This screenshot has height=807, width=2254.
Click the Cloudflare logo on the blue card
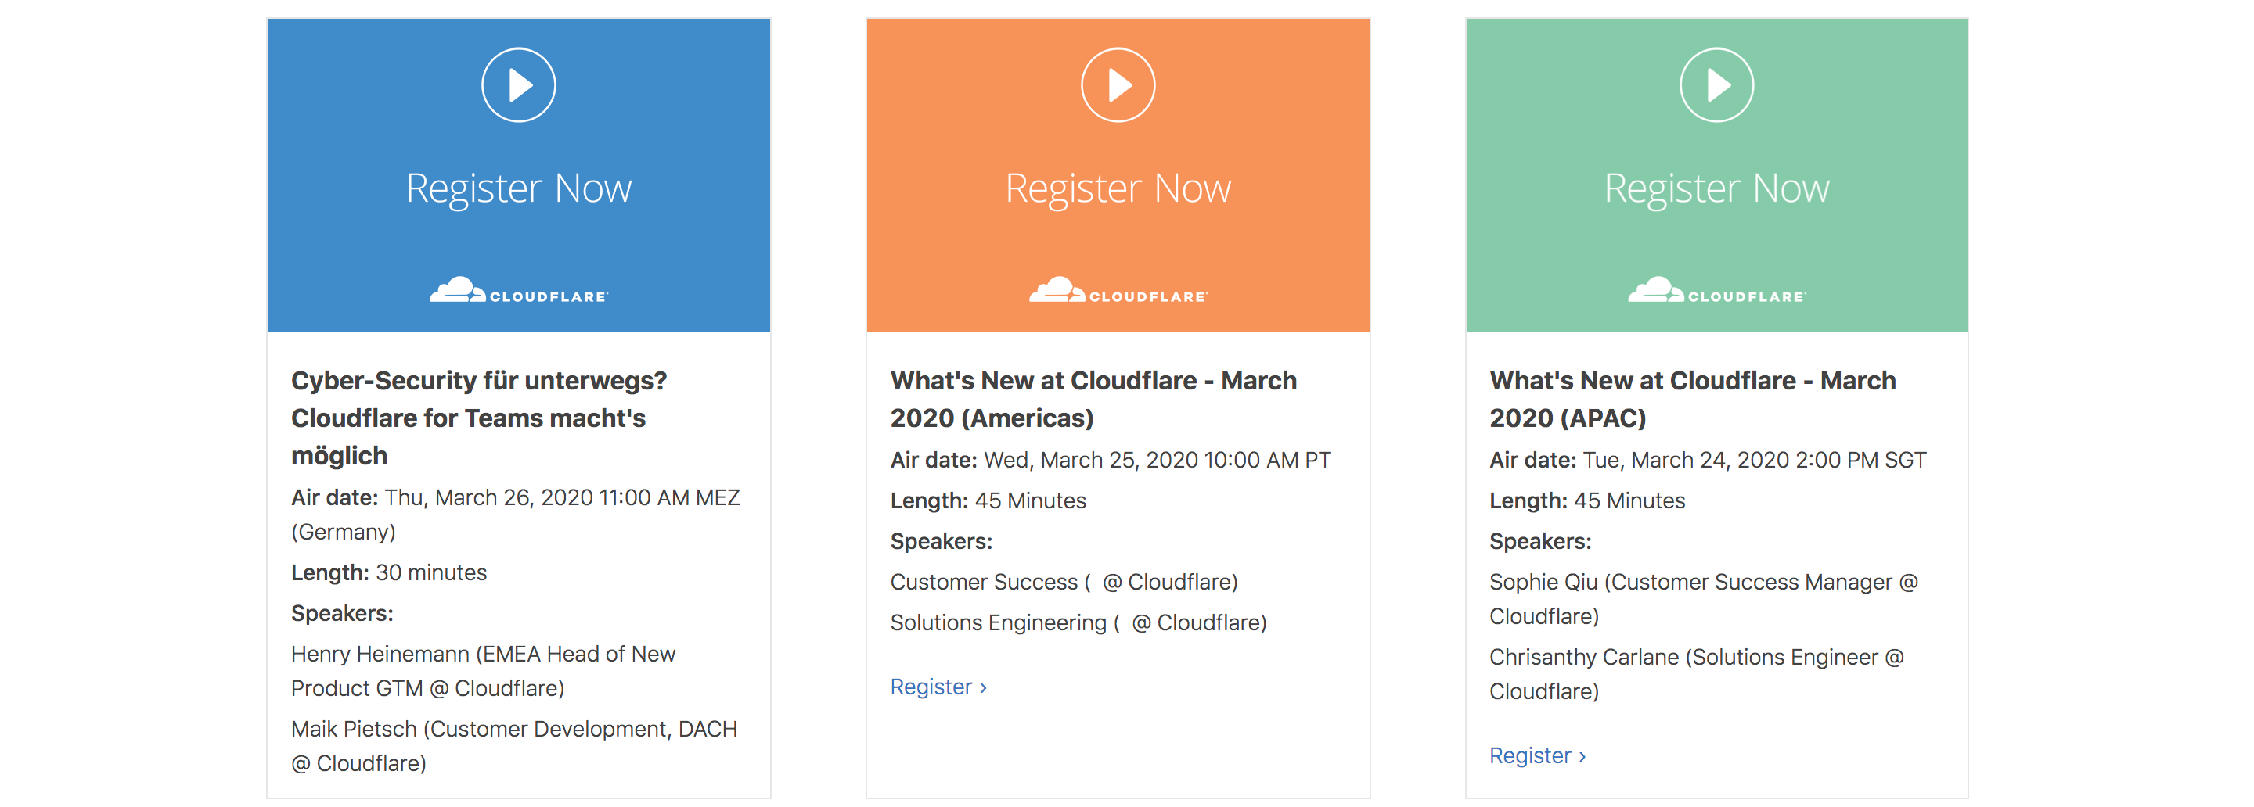[519, 290]
